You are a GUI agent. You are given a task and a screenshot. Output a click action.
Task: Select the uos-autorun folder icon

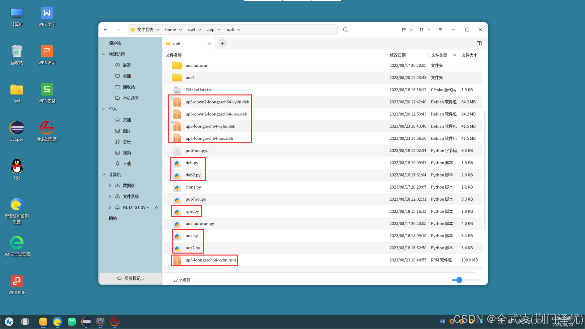pos(177,66)
